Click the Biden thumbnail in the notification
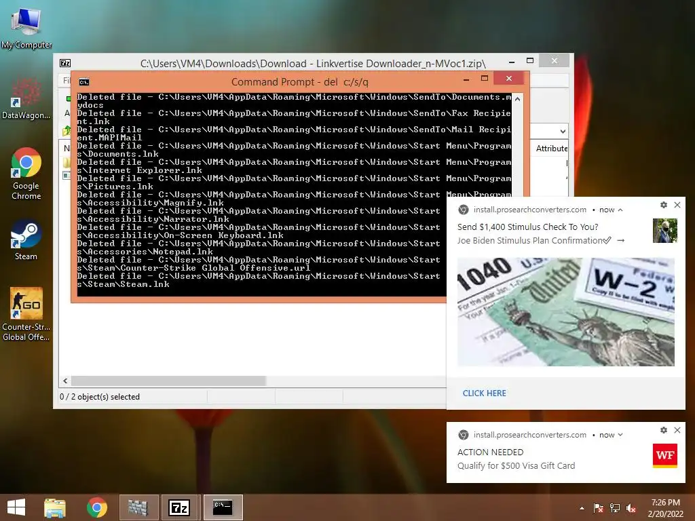Screen dimensions: 695x521 665,231
